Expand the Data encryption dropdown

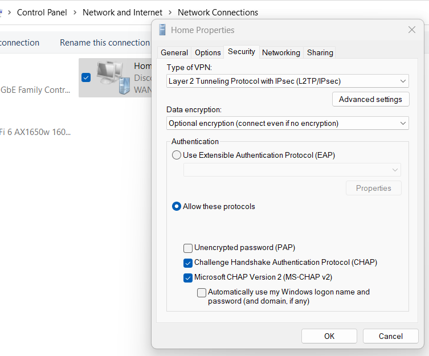tap(288, 123)
